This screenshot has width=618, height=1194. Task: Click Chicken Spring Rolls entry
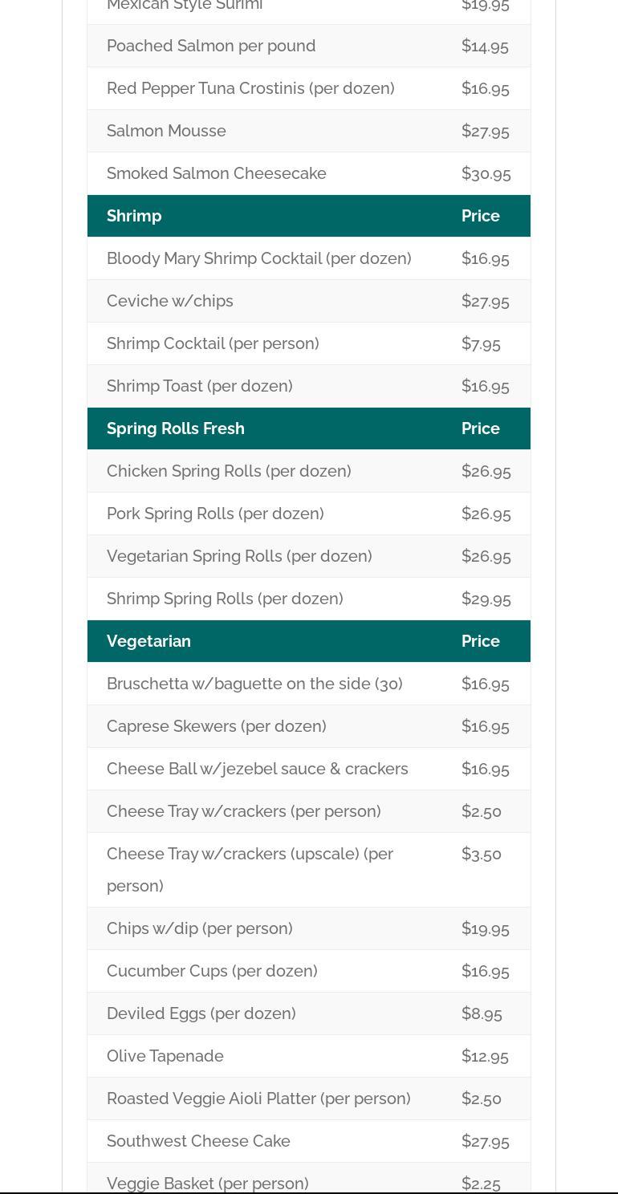pyautogui.click(x=229, y=471)
